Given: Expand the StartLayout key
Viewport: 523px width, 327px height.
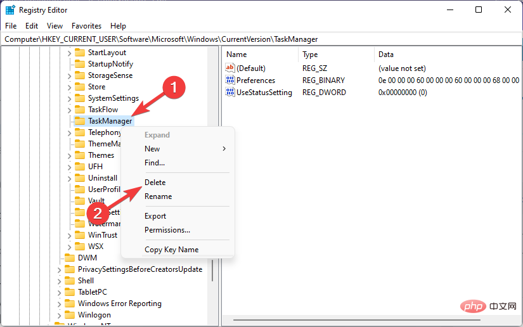Looking at the screenshot, I should 69,53.
